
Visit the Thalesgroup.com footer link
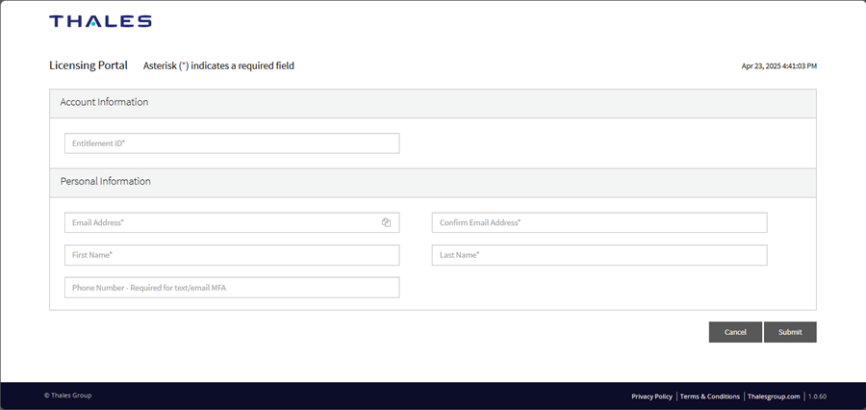(x=774, y=397)
